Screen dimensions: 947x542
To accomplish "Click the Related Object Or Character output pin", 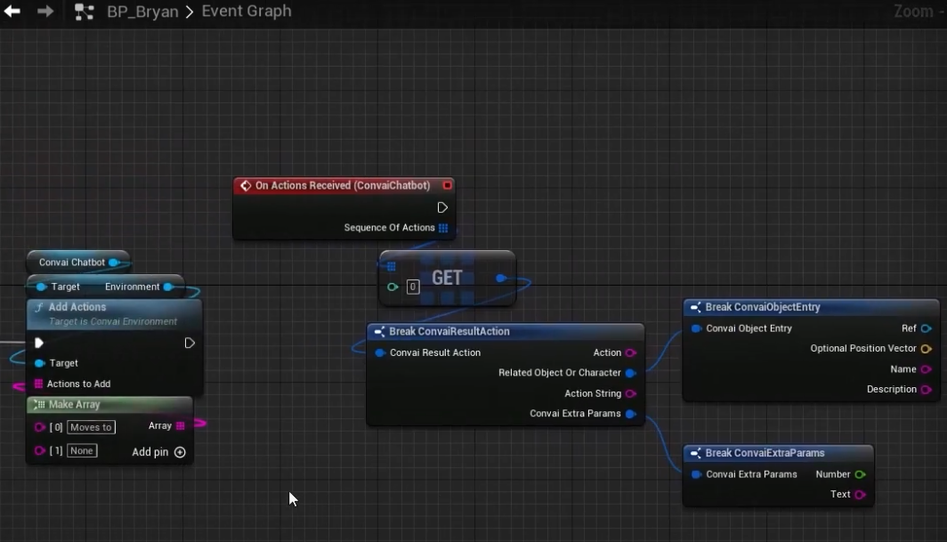I will pyautogui.click(x=630, y=373).
